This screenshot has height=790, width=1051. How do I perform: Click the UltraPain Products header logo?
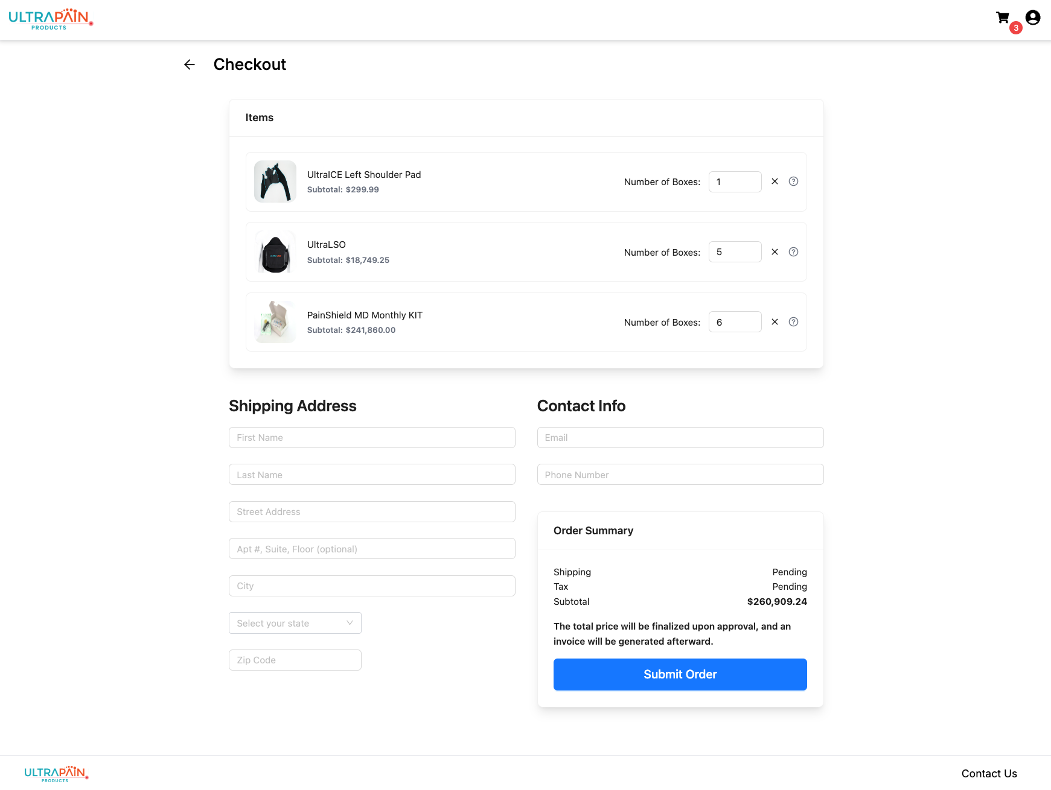pyautogui.click(x=51, y=19)
